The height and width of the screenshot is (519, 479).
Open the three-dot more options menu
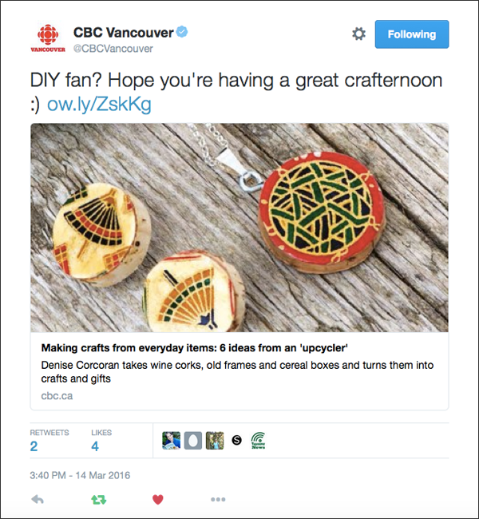pyautogui.click(x=218, y=500)
